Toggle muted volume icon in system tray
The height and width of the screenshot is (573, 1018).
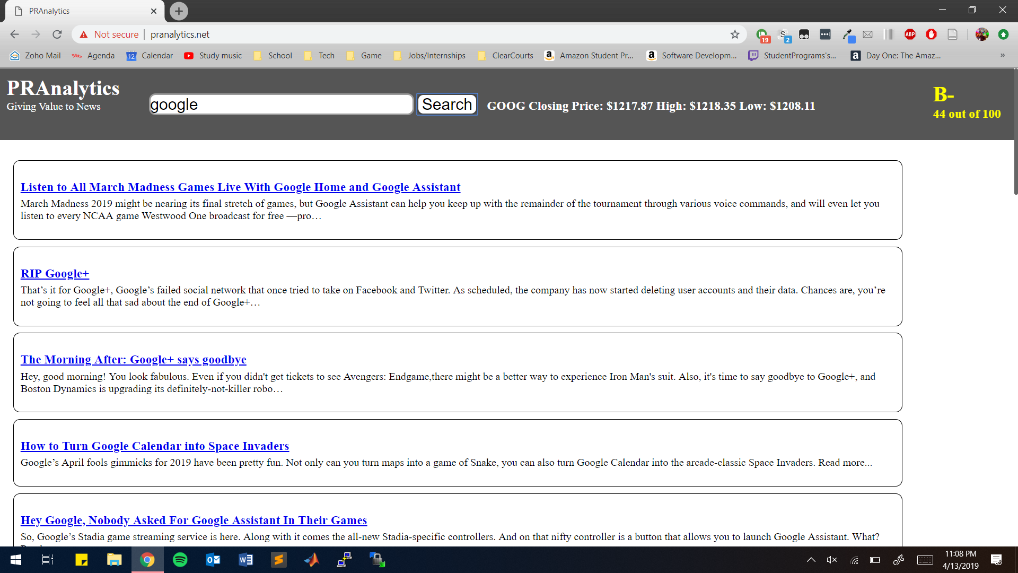click(x=831, y=560)
